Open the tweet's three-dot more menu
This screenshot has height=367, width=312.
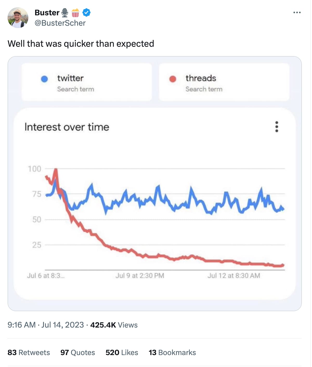(x=297, y=12)
